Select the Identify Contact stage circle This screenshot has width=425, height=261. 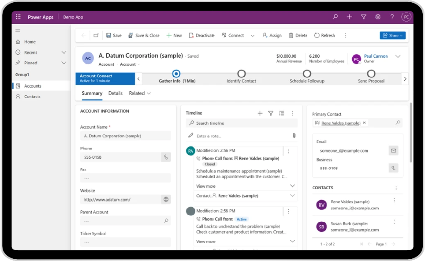[241, 74]
